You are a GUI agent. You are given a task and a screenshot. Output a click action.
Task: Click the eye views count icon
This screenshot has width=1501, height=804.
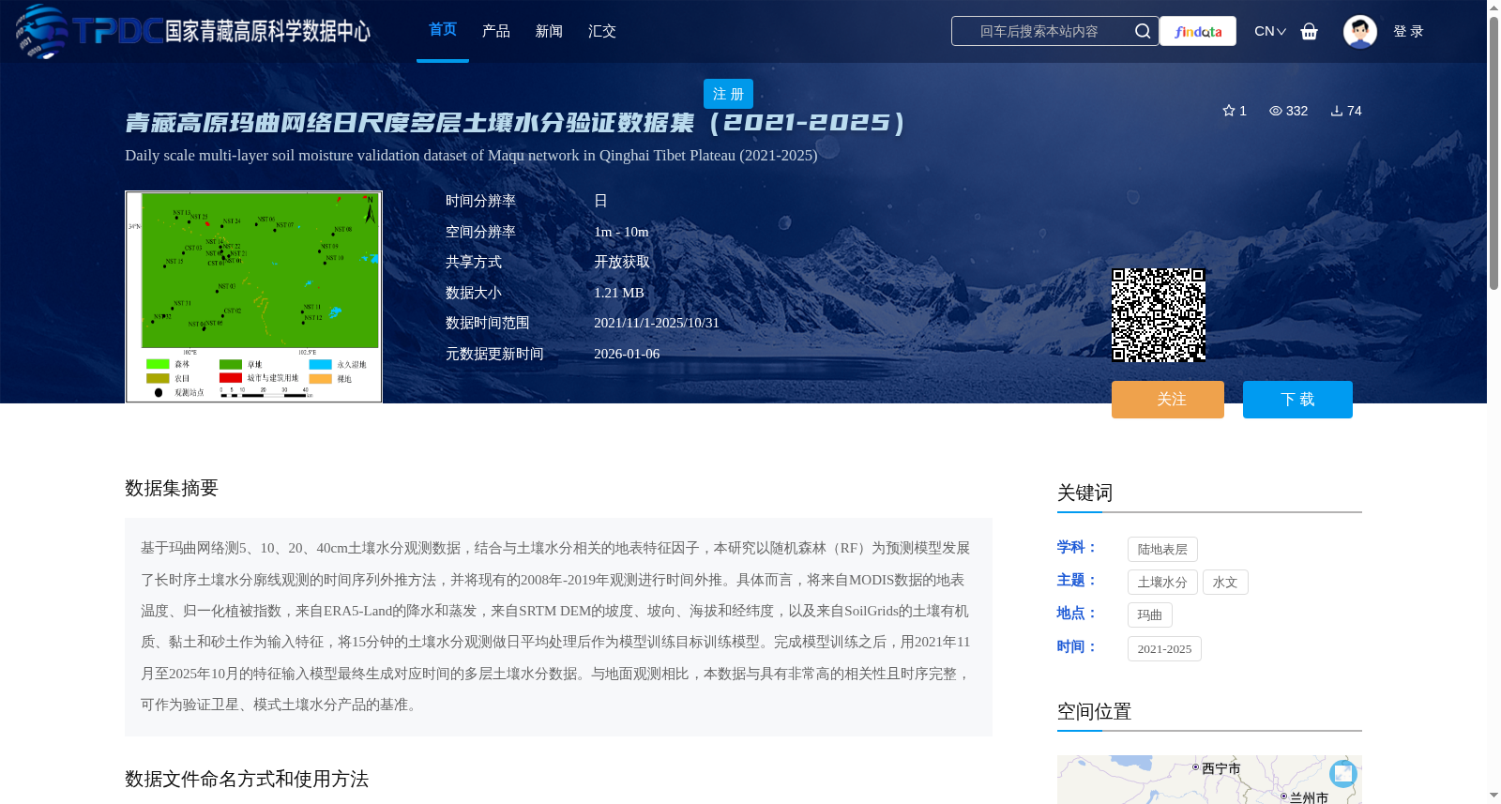tap(1276, 111)
